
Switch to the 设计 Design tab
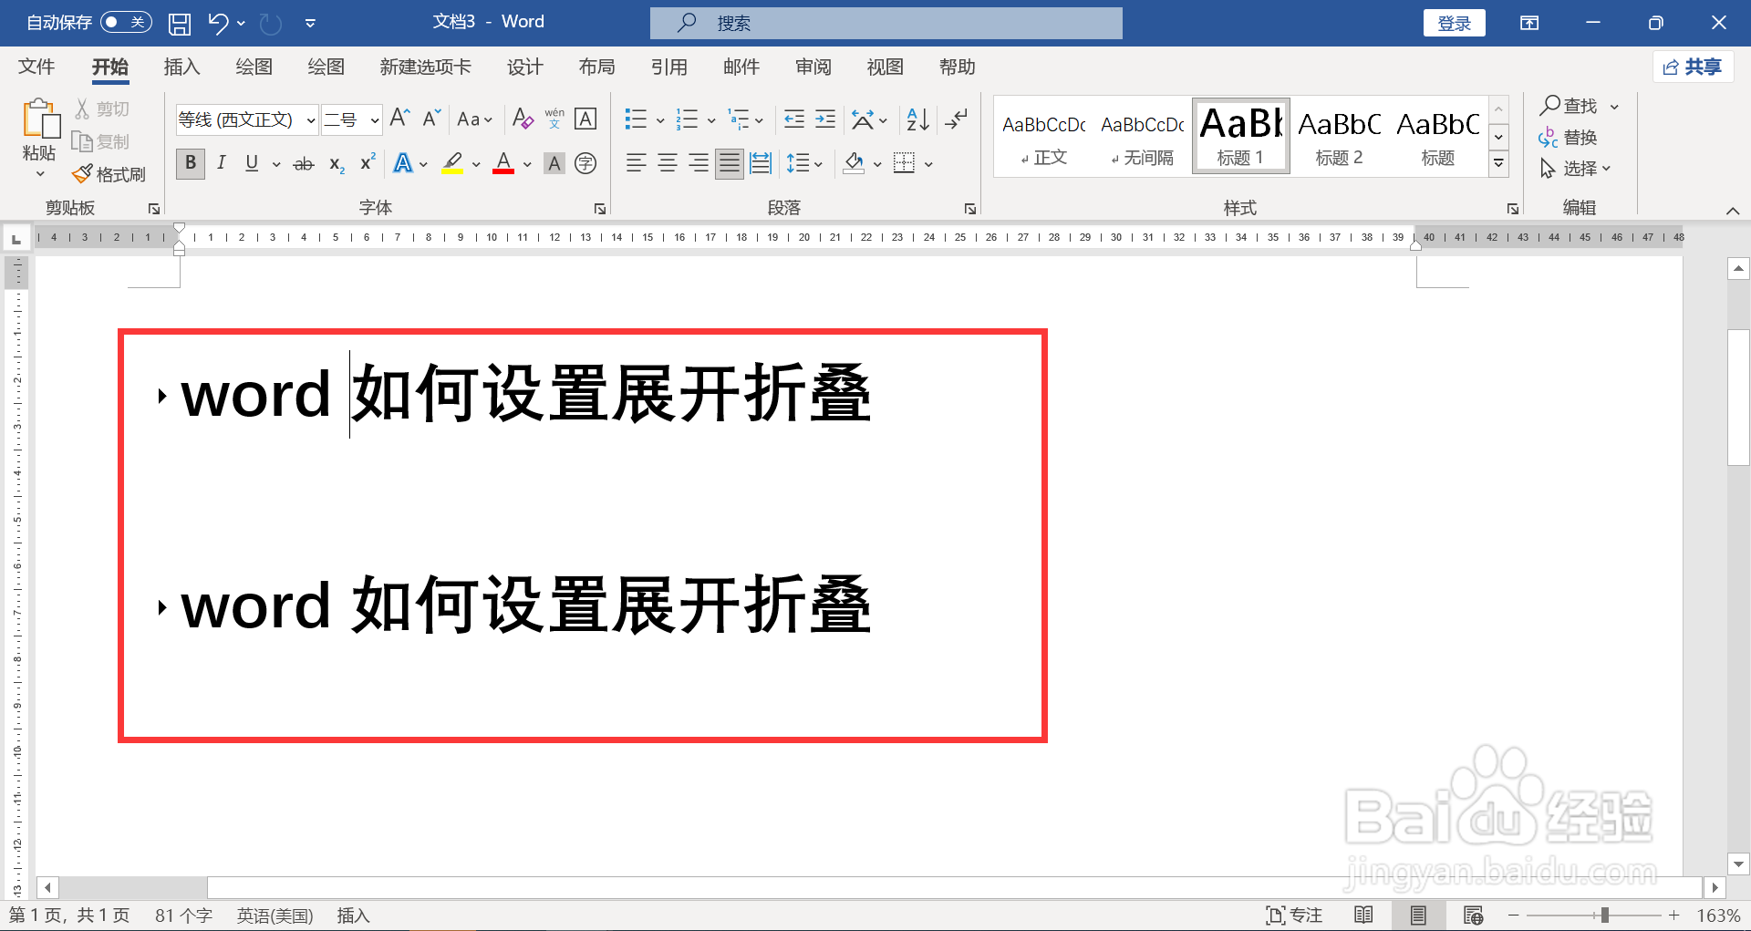525,67
